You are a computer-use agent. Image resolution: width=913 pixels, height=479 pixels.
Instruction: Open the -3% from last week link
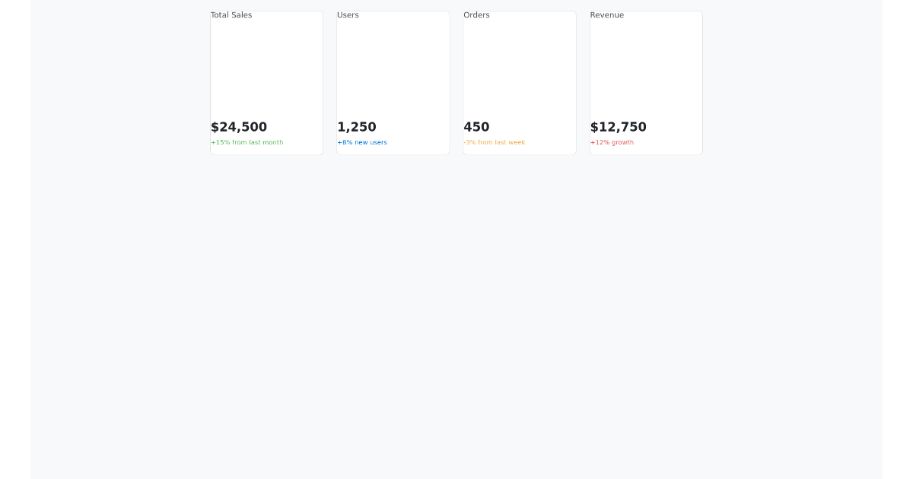point(495,142)
